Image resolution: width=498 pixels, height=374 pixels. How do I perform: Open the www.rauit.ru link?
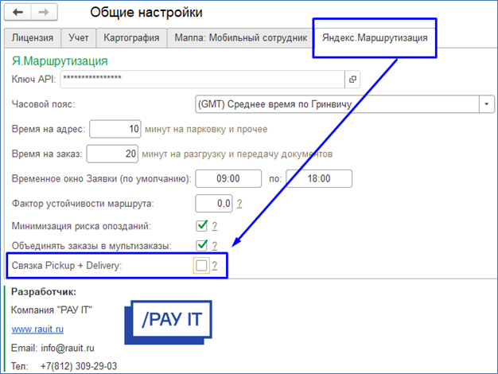pos(37,329)
